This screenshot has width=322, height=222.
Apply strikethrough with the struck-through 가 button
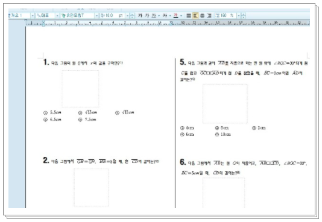[x=165, y=16]
